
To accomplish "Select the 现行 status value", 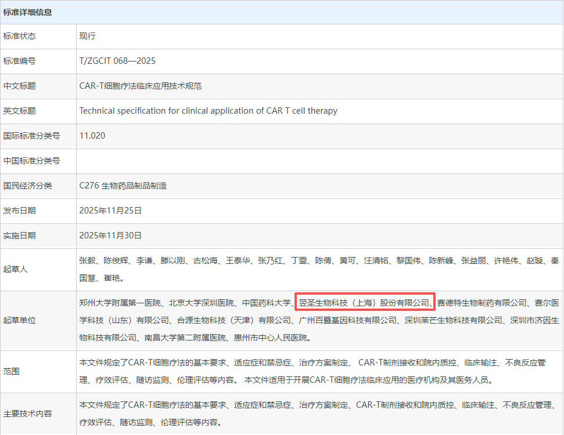I will point(88,36).
